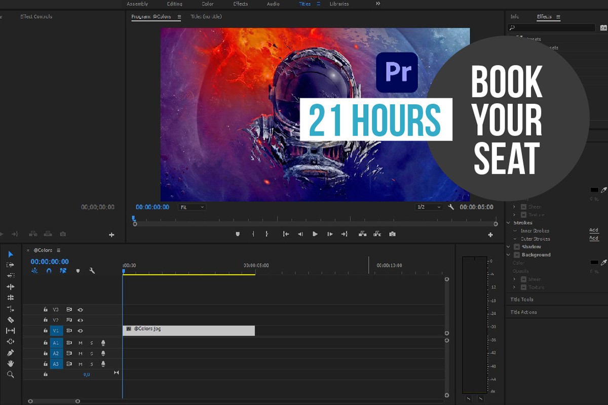Open the Title: (no title) tab
Screen dimensions: 608x405
[206, 17]
